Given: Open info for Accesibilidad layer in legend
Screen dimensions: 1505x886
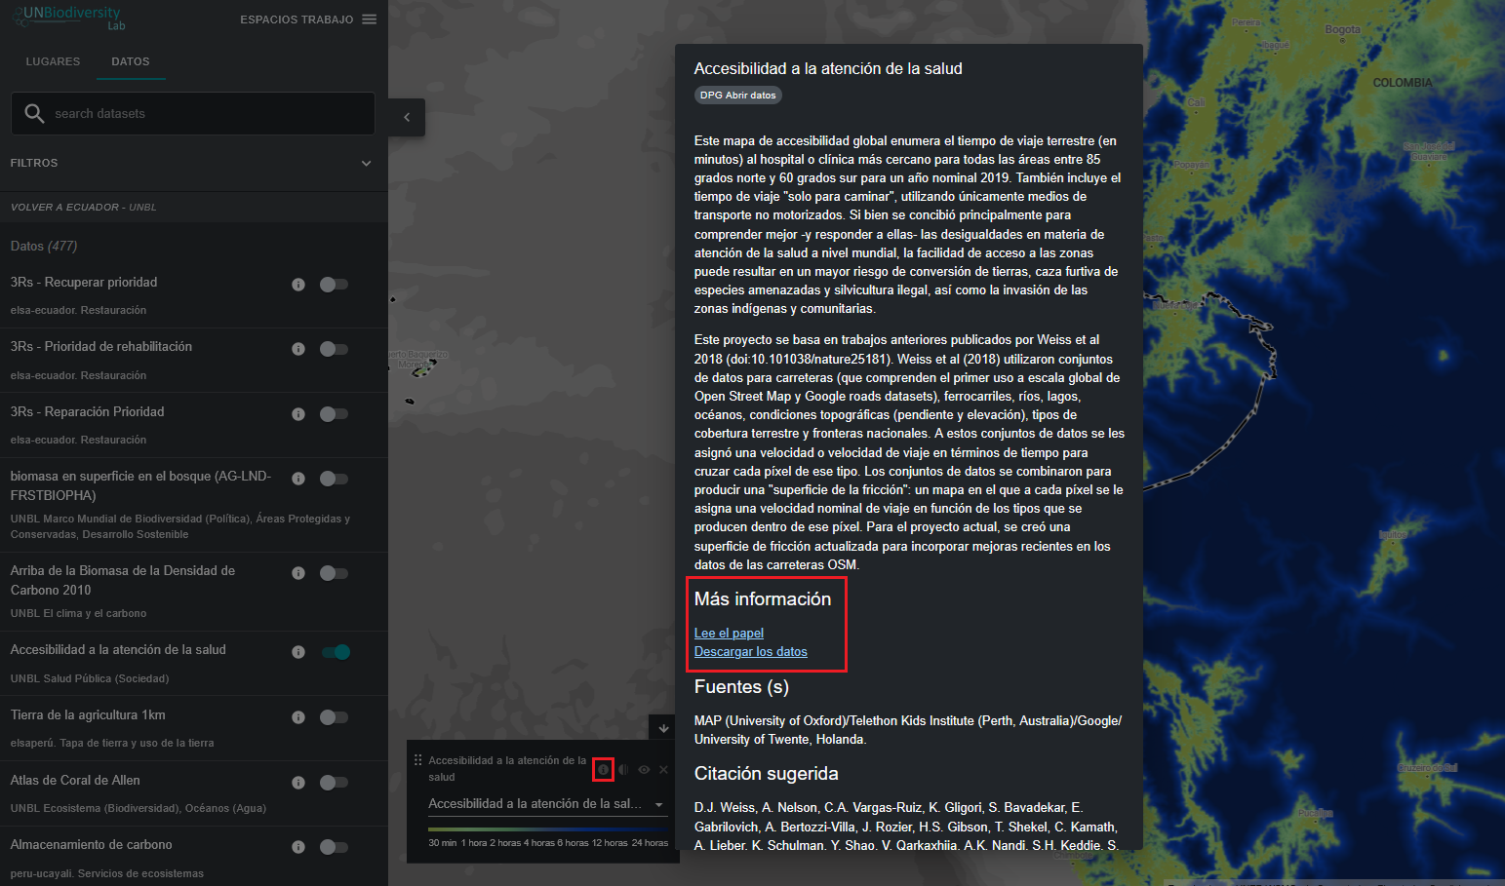Looking at the screenshot, I should (603, 769).
